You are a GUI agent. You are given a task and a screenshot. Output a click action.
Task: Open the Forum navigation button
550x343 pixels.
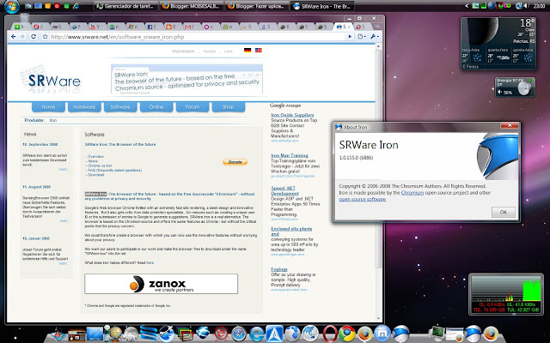point(192,107)
